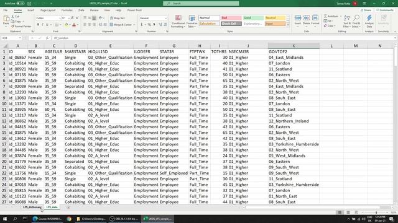The image size is (398, 223).
Task: Click Decrease Indent icon
Action: (101, 25)
